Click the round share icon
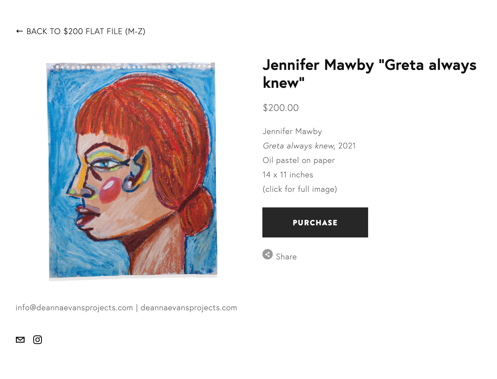The height and width of the screenshot is (379, 497). point(268,254)
